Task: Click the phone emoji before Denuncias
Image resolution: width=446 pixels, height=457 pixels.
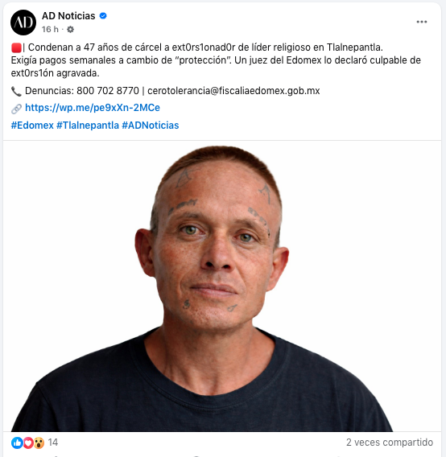Action: tap(16, 91)
